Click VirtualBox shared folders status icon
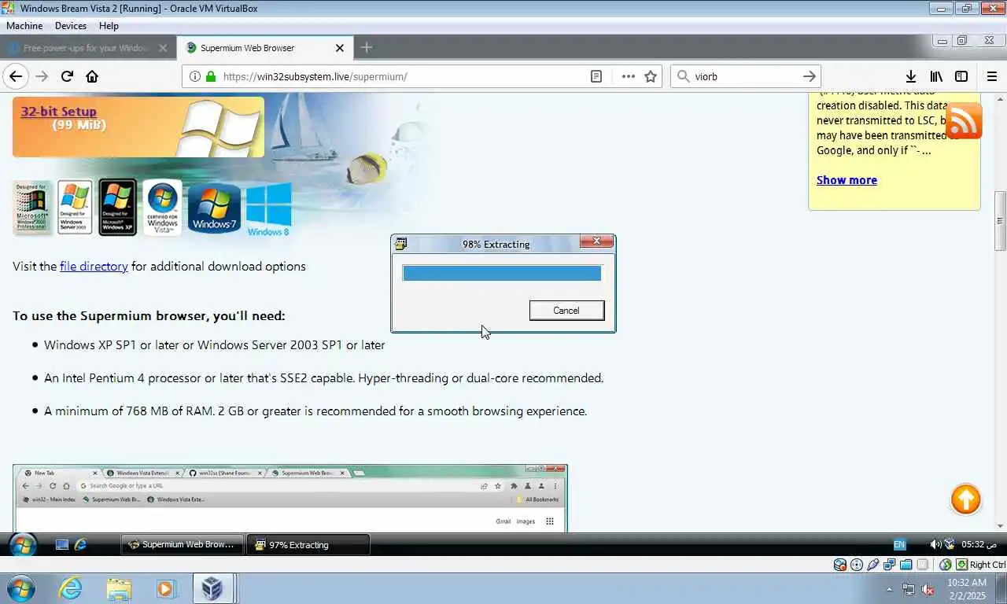This screenshot has height=604, width=1007. [906, 565]
